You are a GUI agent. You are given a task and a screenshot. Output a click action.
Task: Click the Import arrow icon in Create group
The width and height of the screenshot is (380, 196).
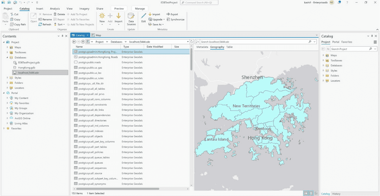coord(119,16)
